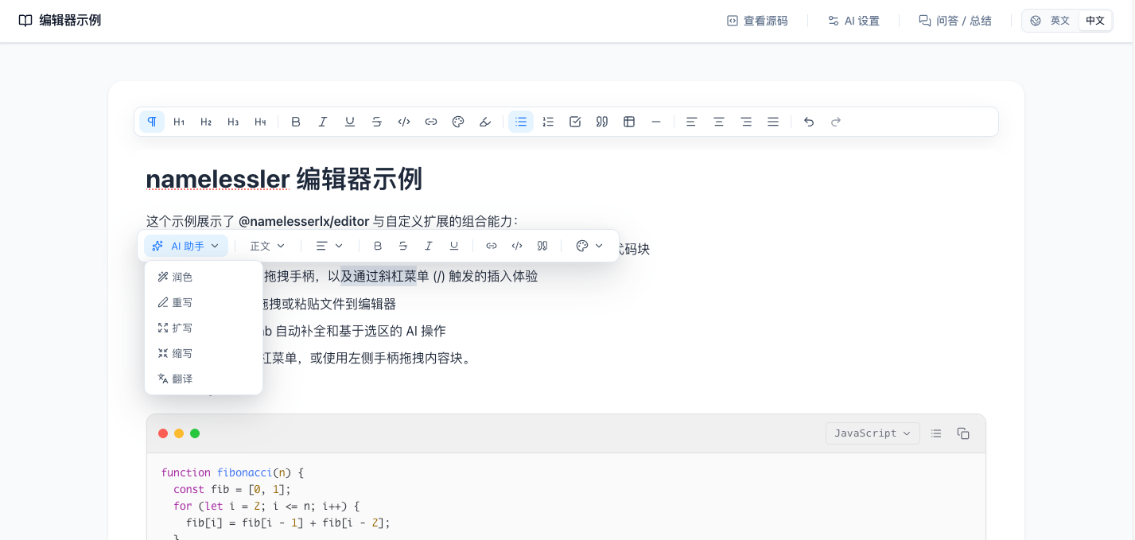Image resolution: width=1135 pixels, height=540 pixels.
Task: Insert a link from the main toolbar
Action: point(431,122)
